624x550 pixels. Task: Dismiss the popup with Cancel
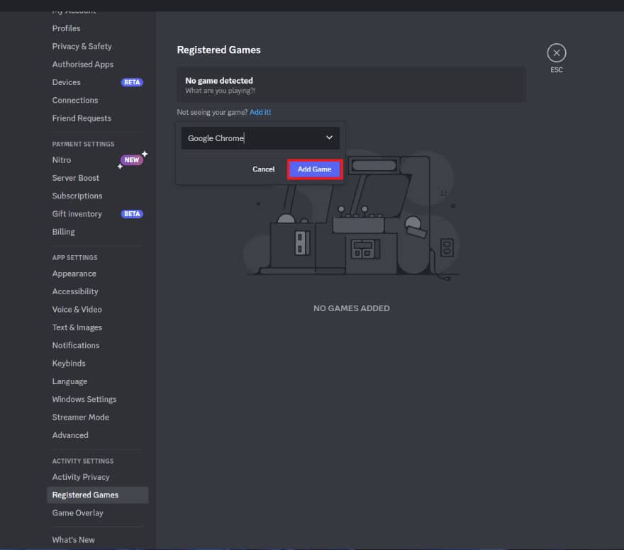click(x=264, y=169)
